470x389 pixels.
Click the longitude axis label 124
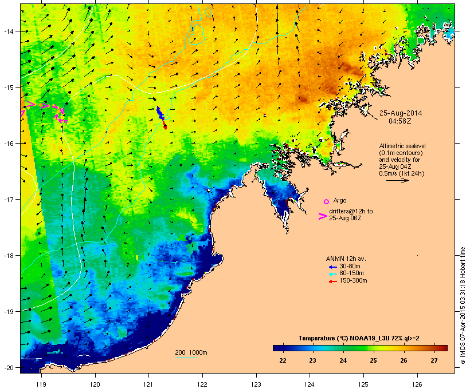310,384
